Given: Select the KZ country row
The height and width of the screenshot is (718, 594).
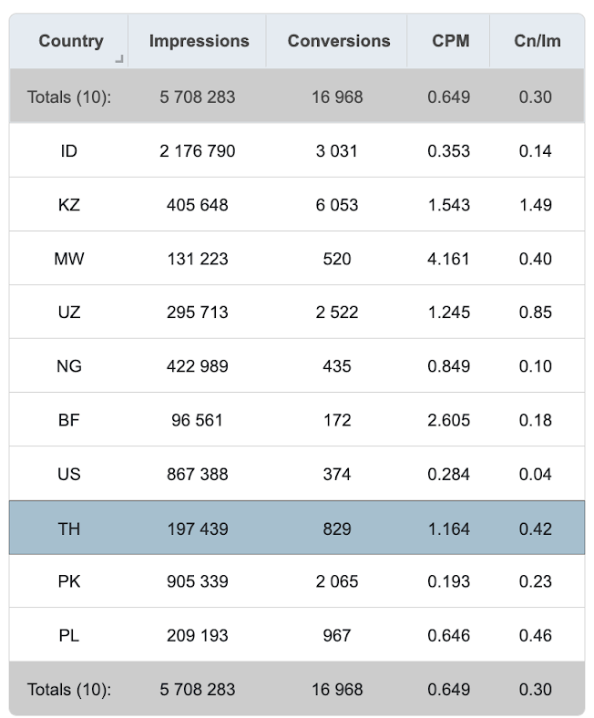Looking at the screenshot, I should tap(297, 204).
